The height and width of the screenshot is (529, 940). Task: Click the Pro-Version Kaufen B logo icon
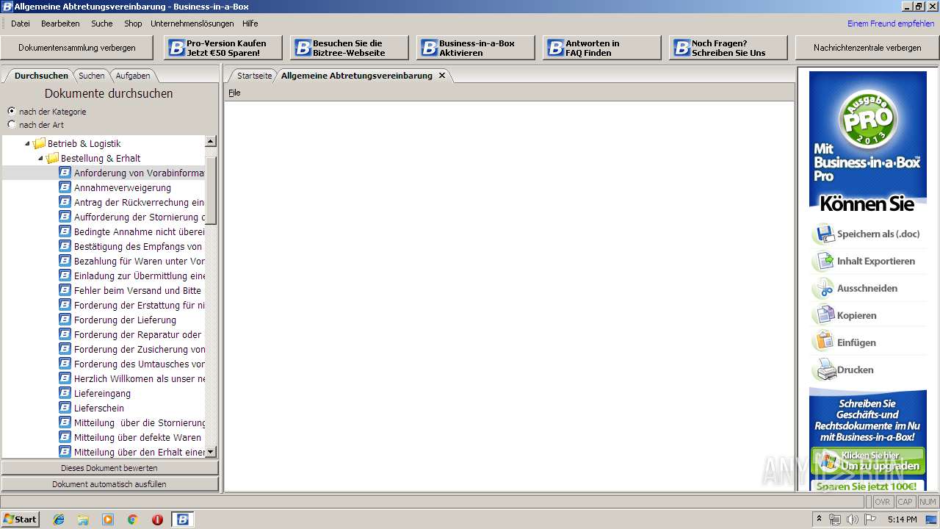point(177,48)
